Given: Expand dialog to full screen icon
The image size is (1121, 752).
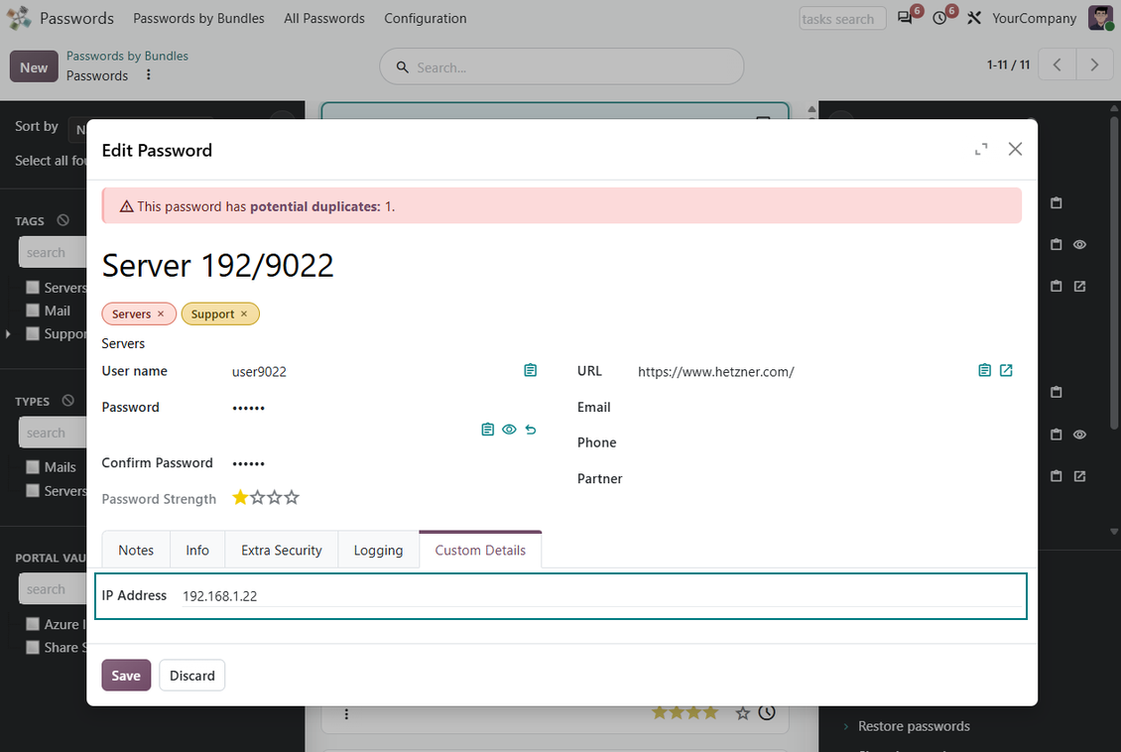Looking at the screenshot, I should coord(981,149).
